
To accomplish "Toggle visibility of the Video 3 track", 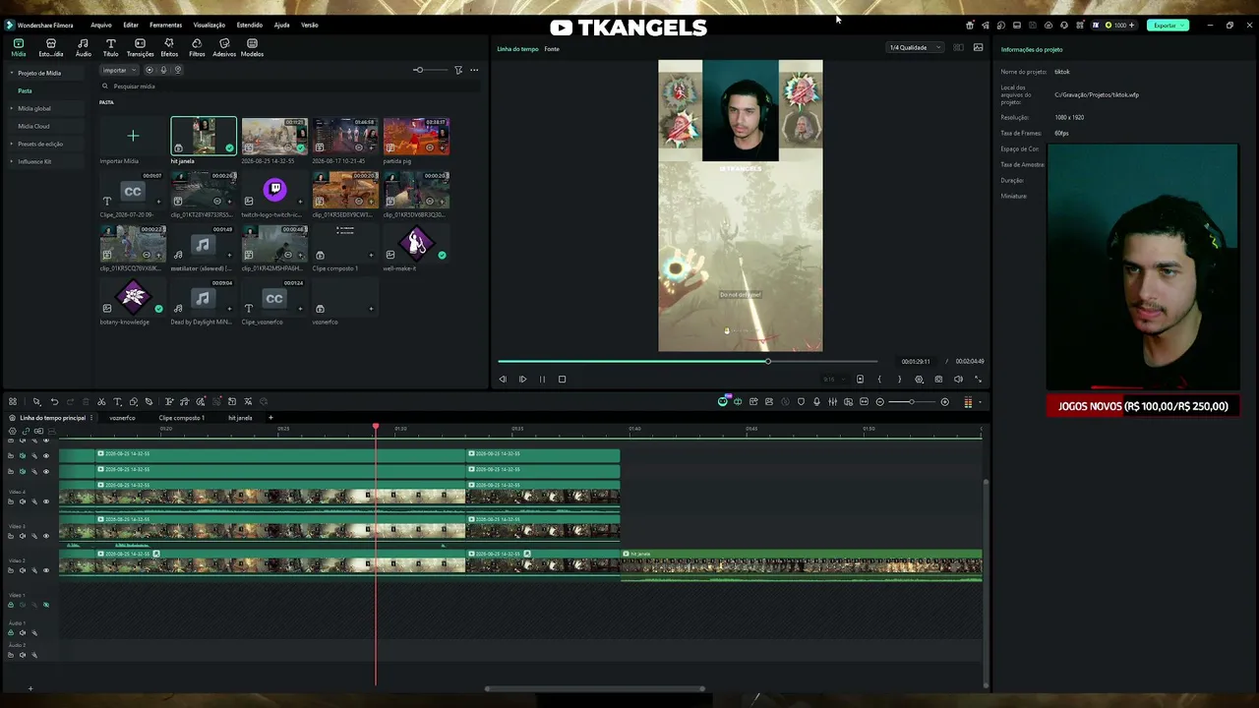I will coord(45,536).
